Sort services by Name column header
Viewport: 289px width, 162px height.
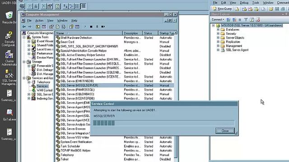pos(89,33)
